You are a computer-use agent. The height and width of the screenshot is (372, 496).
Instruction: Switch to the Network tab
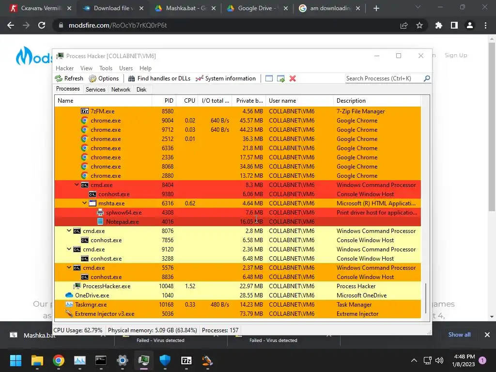click(x=121, y=90)
